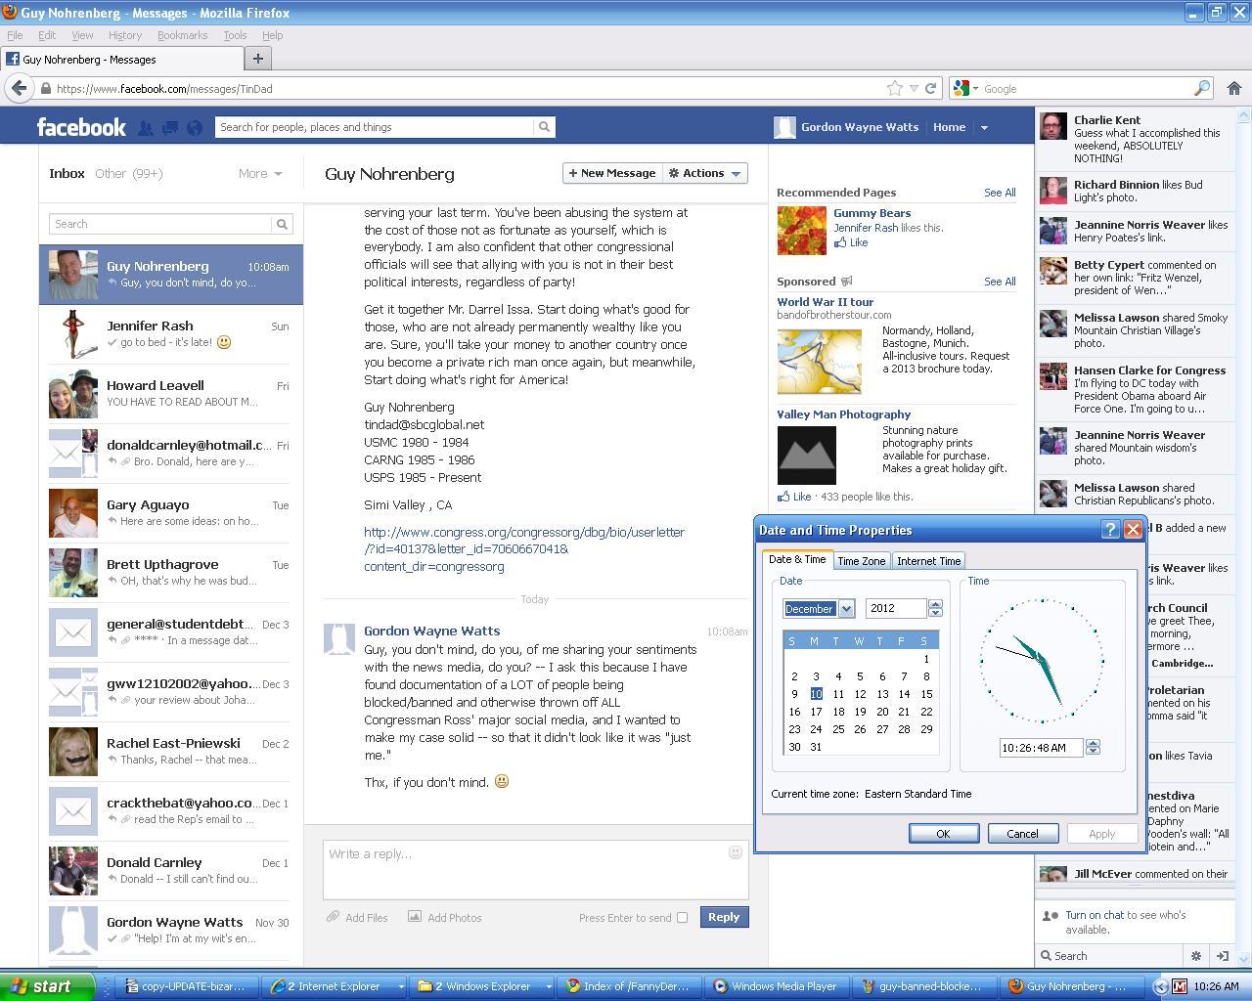Open the Bookmarks menu
The height and width of the screenshot is (1001, 1252).
click(x=182, y=34)
